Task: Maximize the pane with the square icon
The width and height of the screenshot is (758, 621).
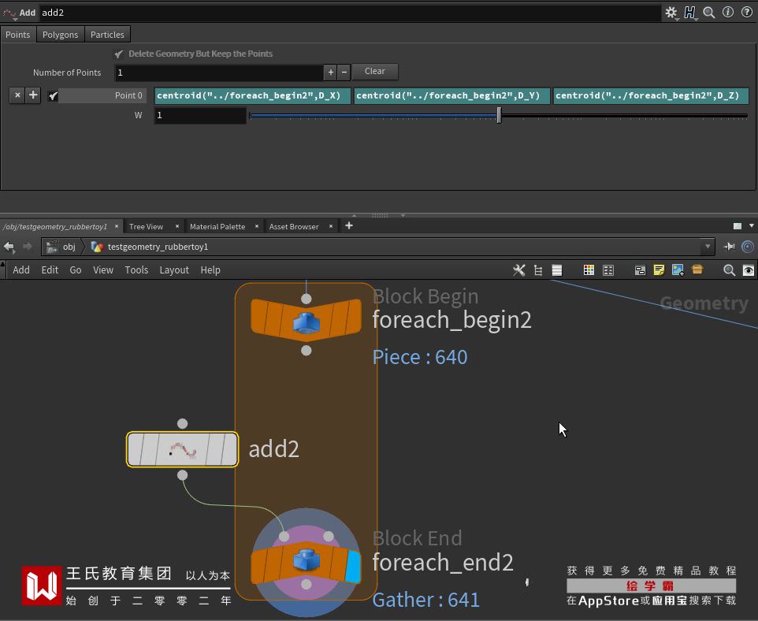Action: (x=738, y=226)
